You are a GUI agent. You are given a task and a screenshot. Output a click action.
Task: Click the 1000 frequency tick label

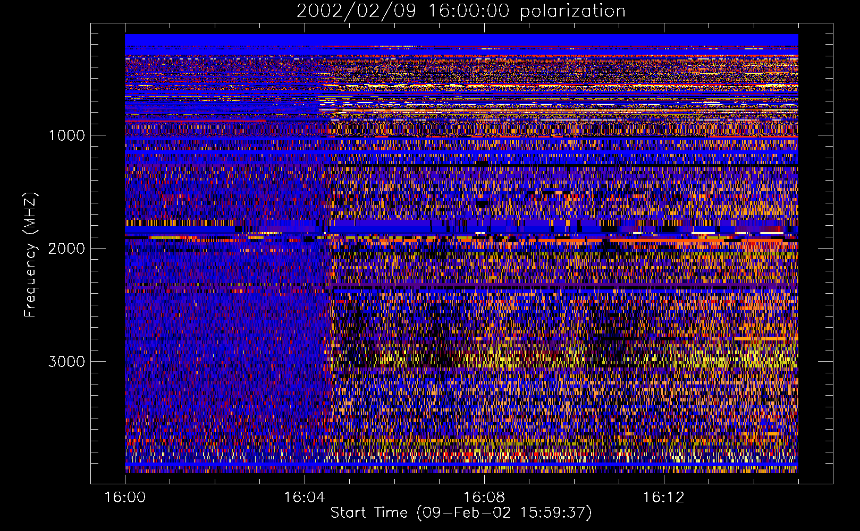coord(66,135)
